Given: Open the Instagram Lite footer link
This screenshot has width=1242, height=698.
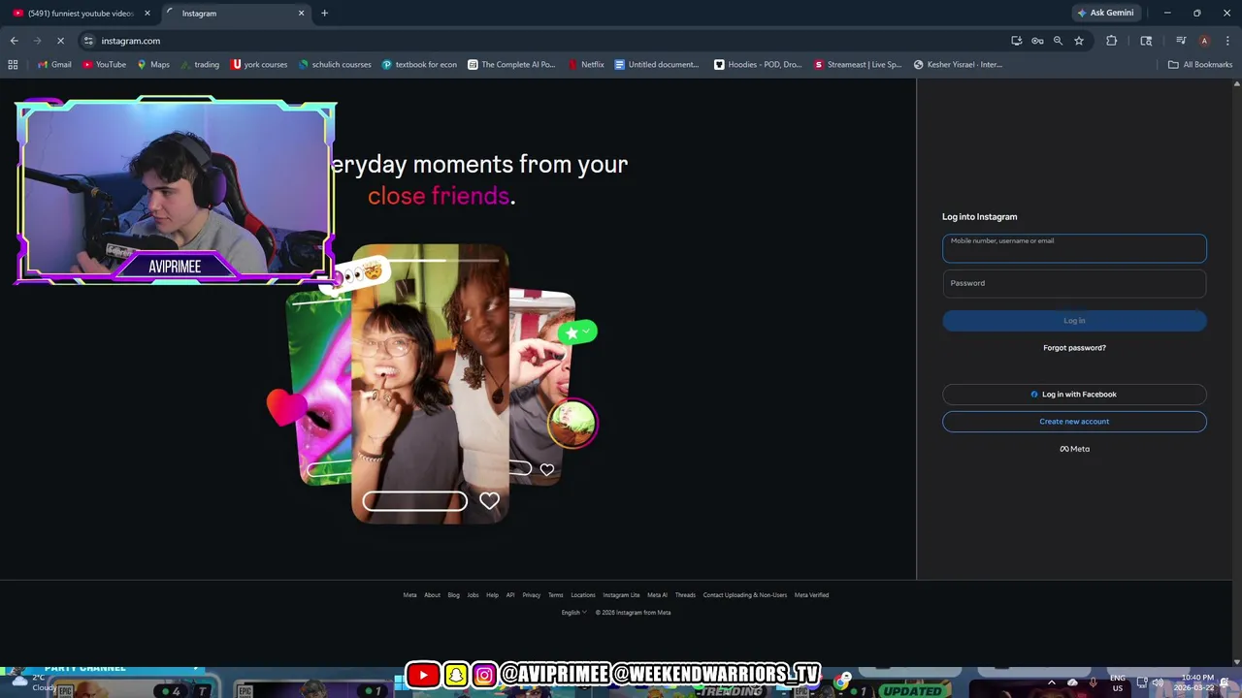Looking at the screenshot, I should 621,595.
